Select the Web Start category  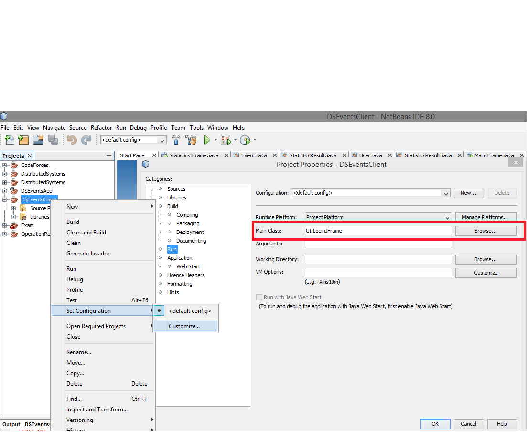[188, 266]
